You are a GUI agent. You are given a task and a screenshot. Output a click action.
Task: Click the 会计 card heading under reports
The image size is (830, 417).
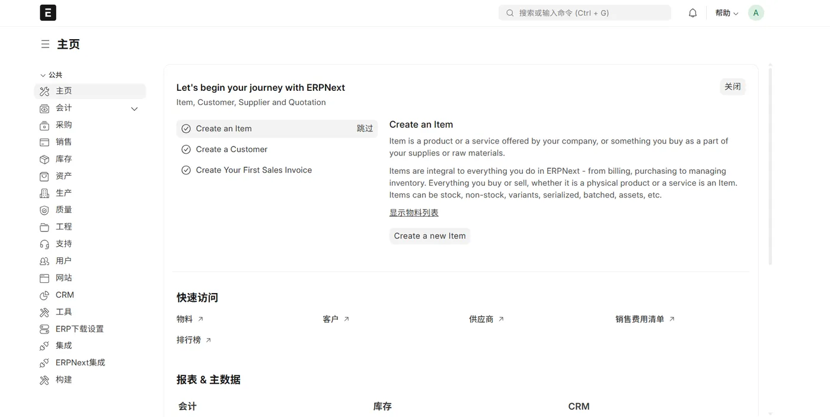(187, 407)
